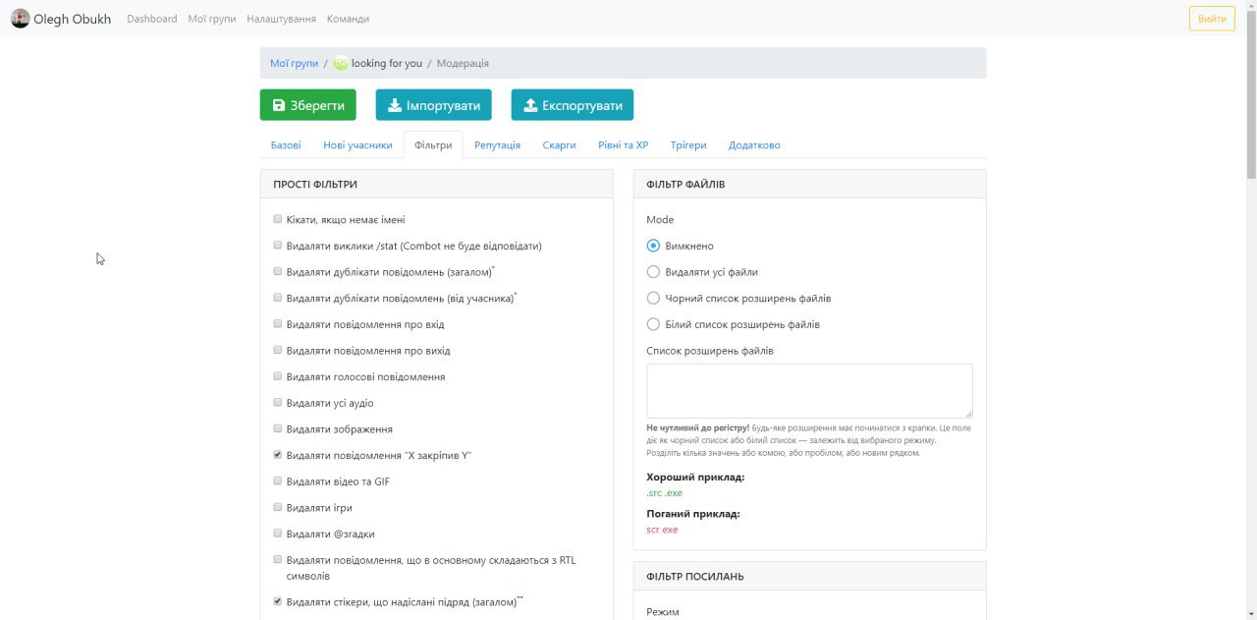Screen dimensions: 1257x620
Task: Switch to the Рівні та XP tab
Action: [623, 144]
